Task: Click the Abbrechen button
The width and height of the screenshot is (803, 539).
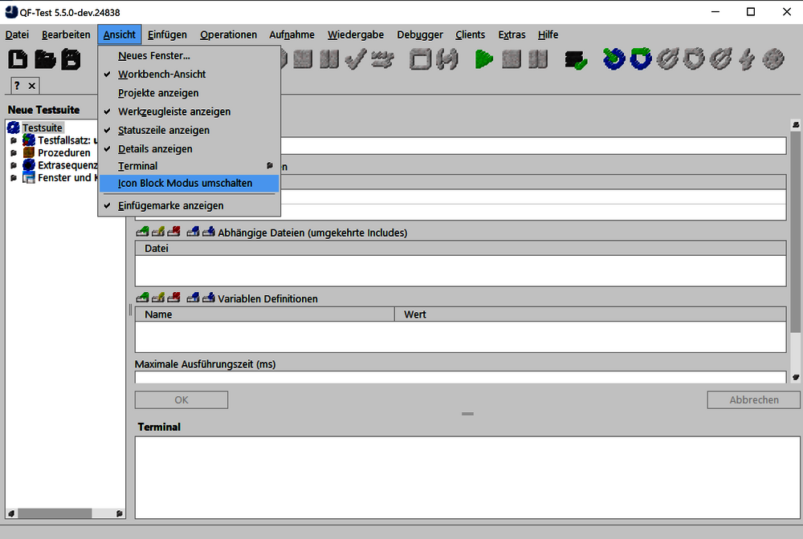Action: click(x=753, y=399)
